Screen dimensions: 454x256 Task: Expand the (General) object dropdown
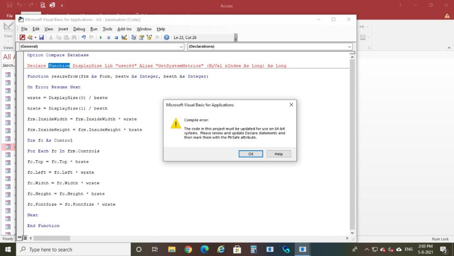pyautogui.click(x=181, y=47)
